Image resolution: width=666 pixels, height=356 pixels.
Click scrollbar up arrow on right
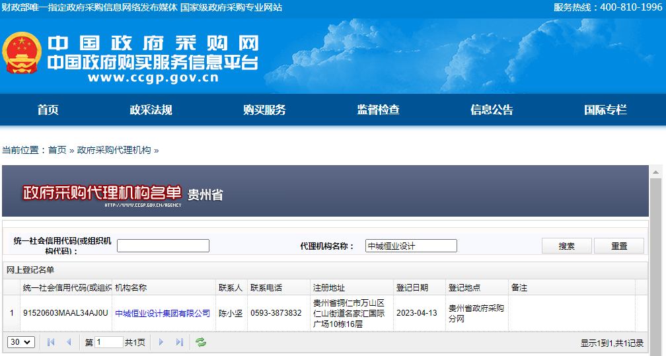[656, 172]
